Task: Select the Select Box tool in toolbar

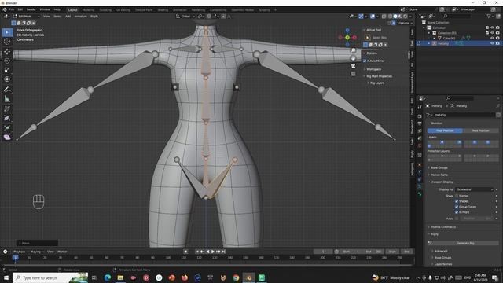Action: (7, 32)
